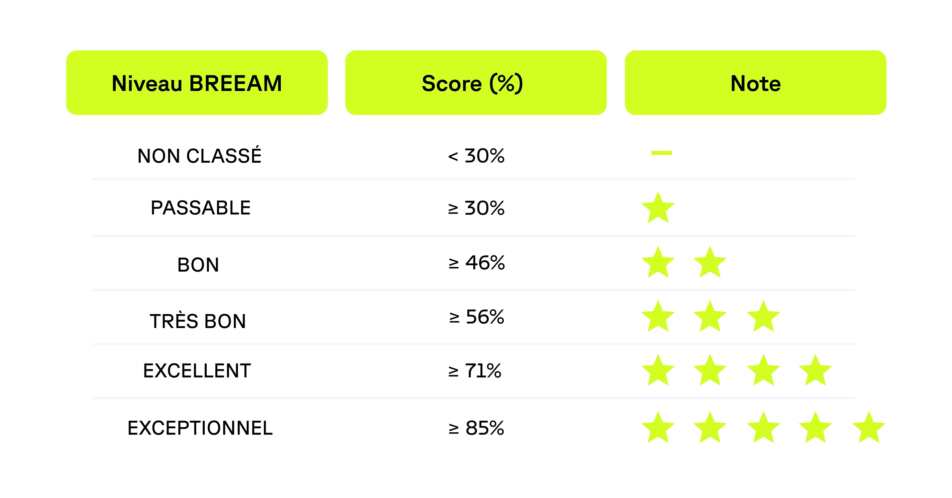Click the single star in the PASSABLE row

(658, 208)
